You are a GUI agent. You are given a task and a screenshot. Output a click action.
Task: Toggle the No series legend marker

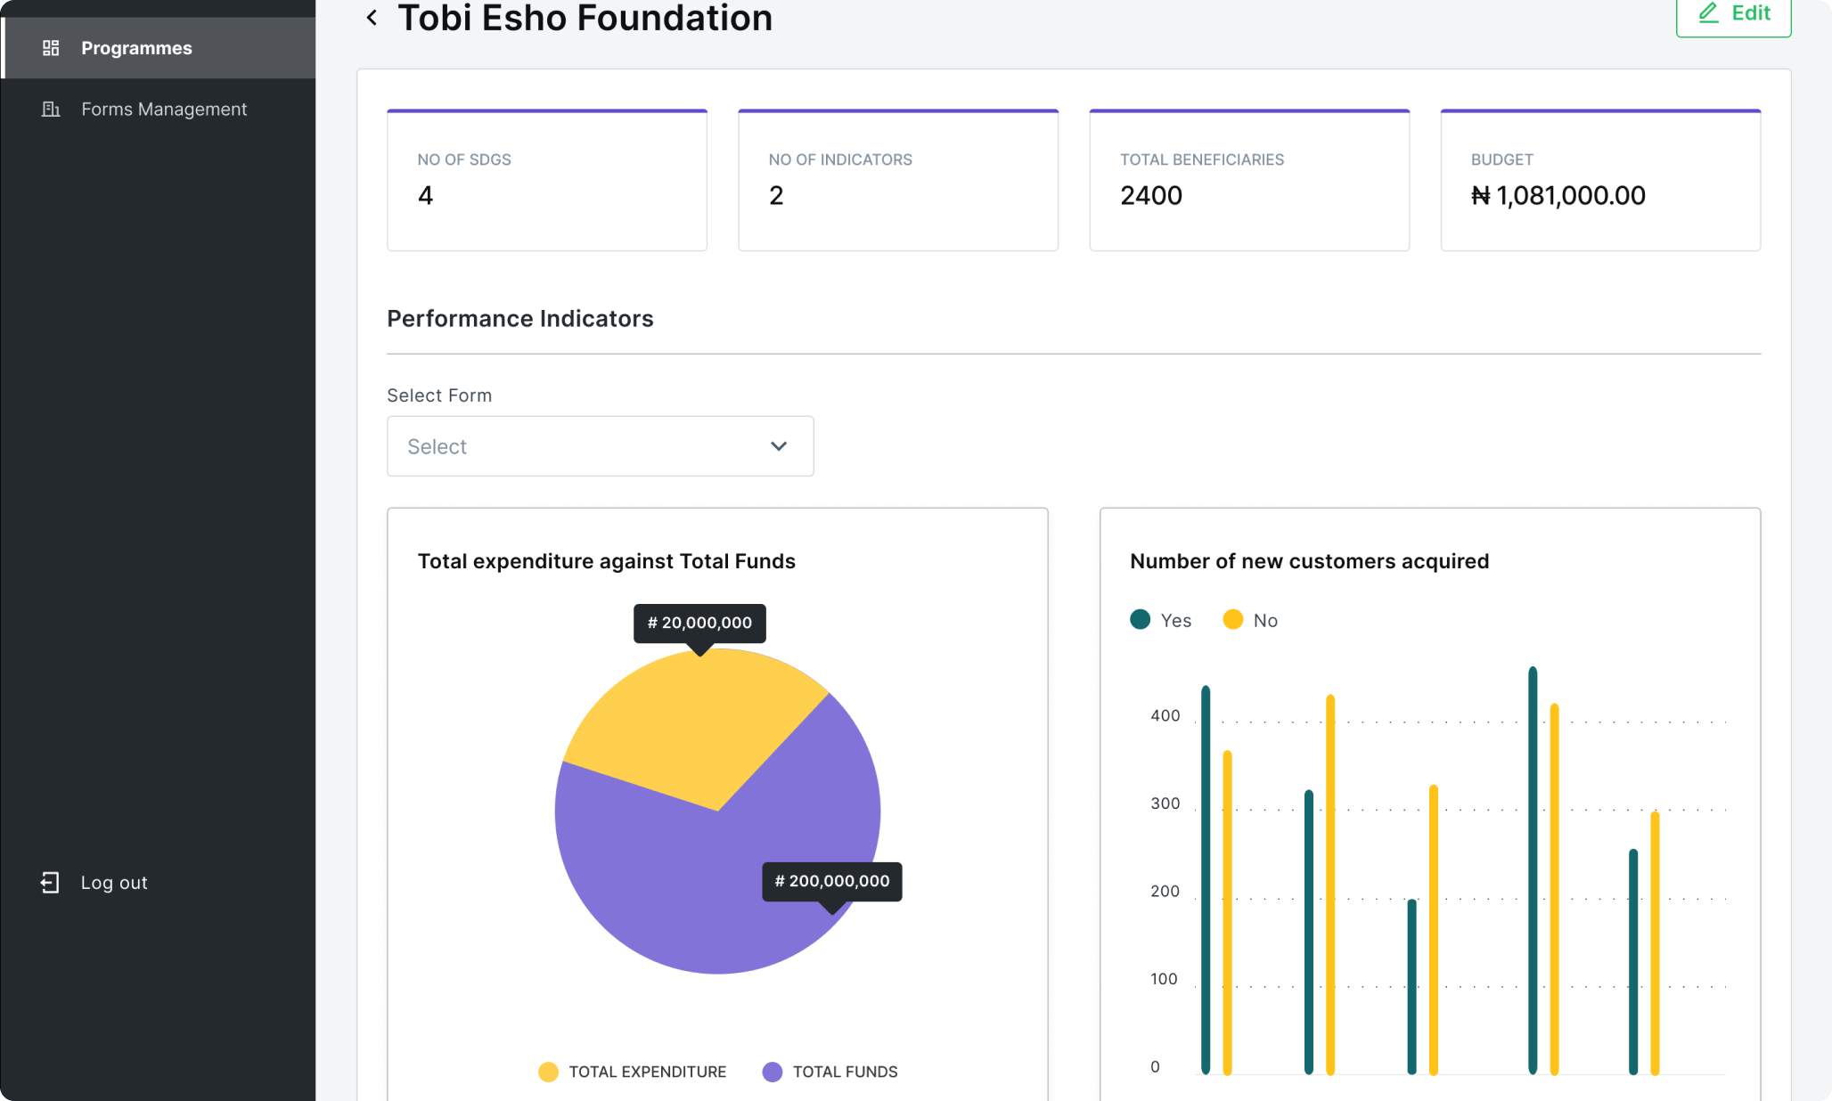pyautogui.click(x=1233, y=619)
